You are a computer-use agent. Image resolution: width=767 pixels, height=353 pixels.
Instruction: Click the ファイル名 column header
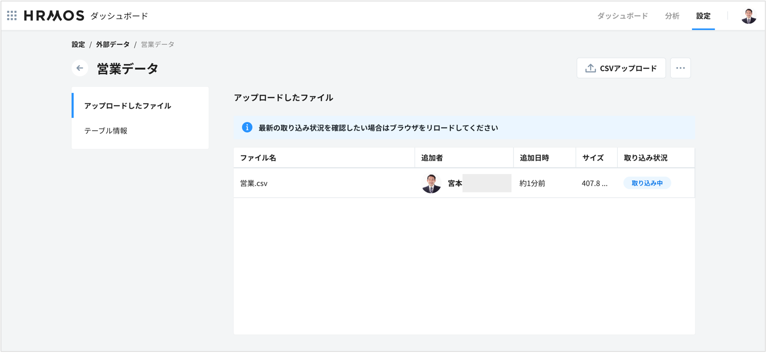tap(258, 158)
